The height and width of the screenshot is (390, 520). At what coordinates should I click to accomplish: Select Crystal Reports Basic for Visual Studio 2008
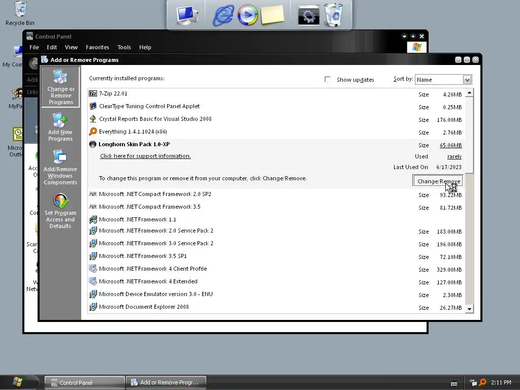click(276, 119)
